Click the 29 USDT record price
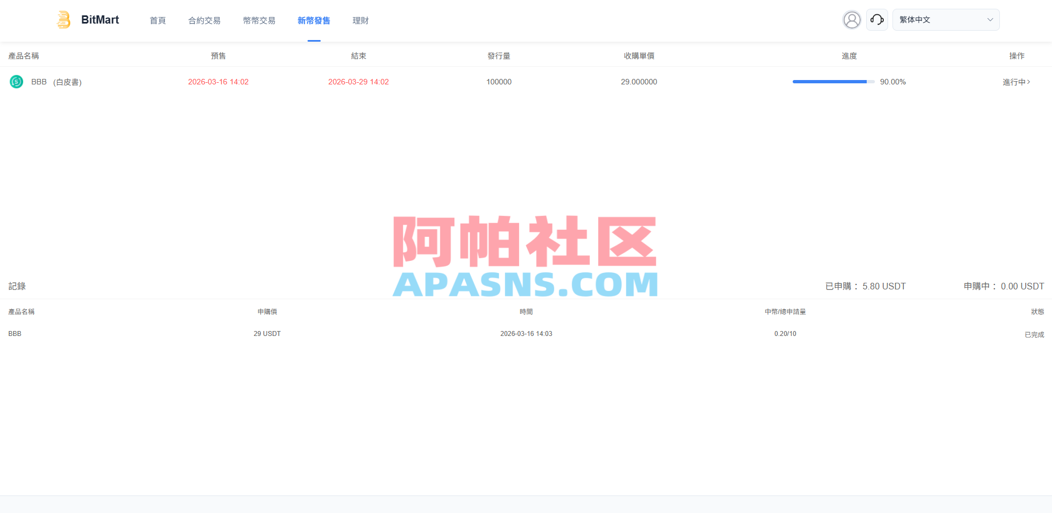Image resolution: width=1052 pixels, height=513 pixels. tap(267, 333)
